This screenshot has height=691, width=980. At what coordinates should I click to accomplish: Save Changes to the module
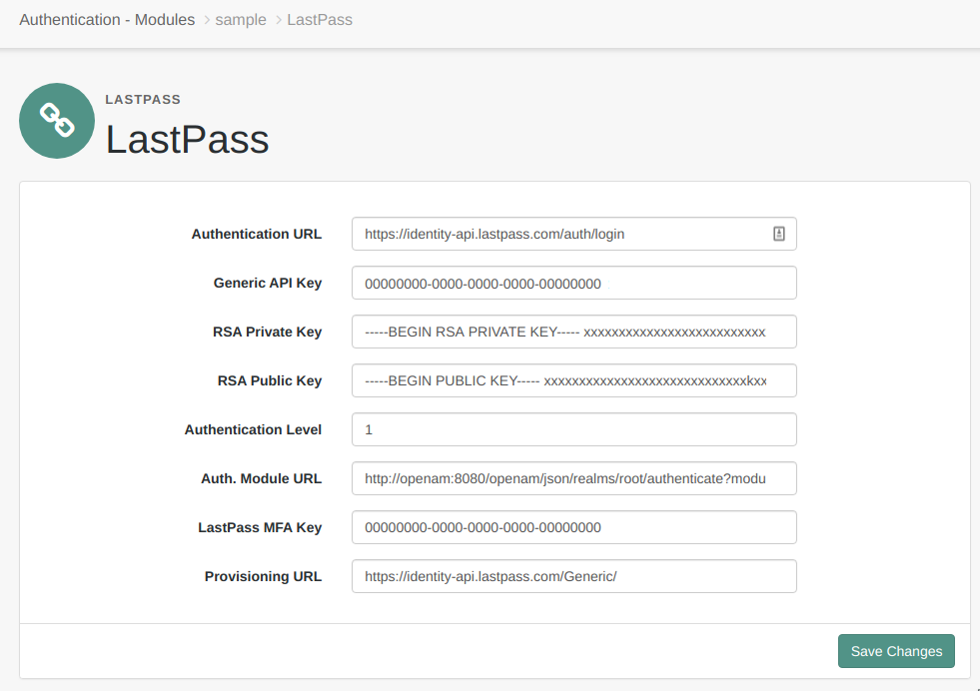coord(896,651)
